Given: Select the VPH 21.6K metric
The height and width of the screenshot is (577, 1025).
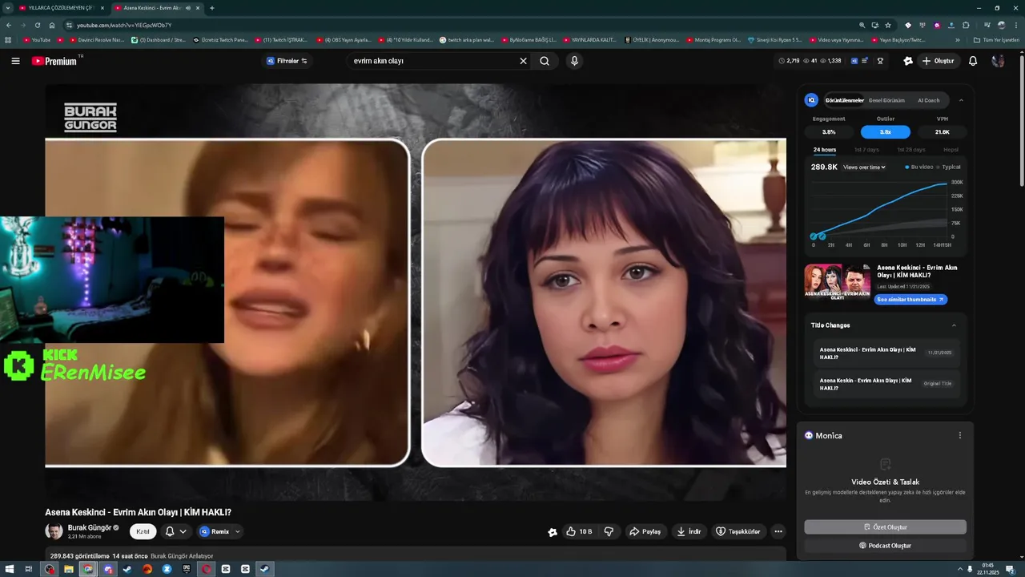Looking at the screenshot, I should [x=943, y=132].
